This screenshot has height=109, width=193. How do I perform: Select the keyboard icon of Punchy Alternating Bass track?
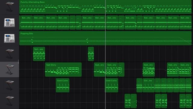point(10,7)
